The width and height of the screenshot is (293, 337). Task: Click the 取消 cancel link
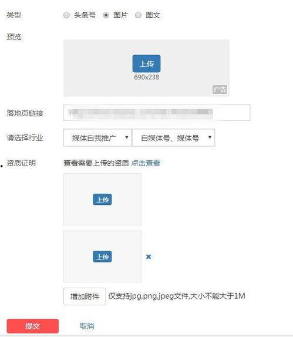(87, 326)
